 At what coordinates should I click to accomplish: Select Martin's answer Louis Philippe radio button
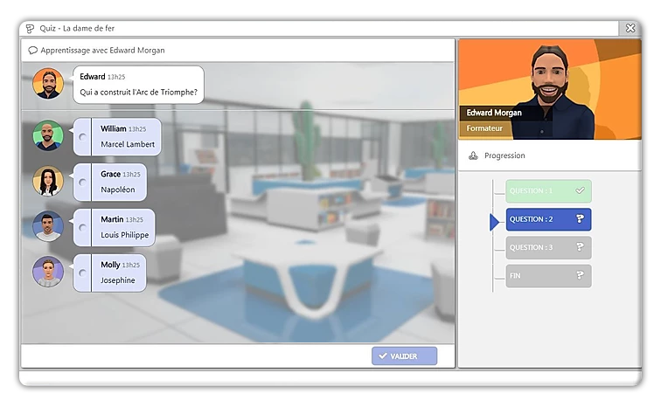(83, 228)
